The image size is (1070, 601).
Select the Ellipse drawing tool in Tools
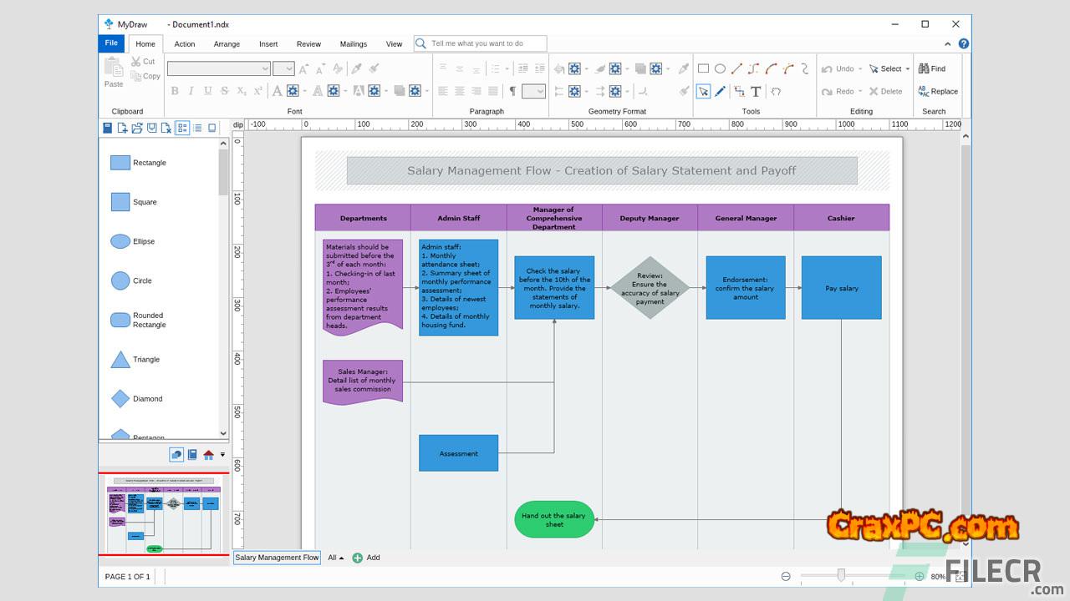[x=720, y=68]
